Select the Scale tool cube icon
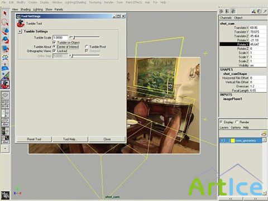 coord(5,49)
